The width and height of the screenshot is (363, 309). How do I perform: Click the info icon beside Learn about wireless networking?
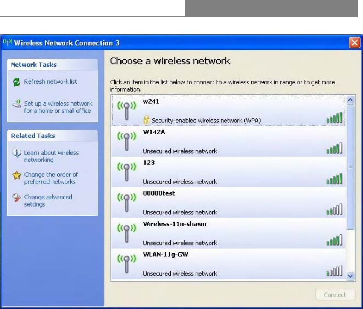tap(17, 153)
